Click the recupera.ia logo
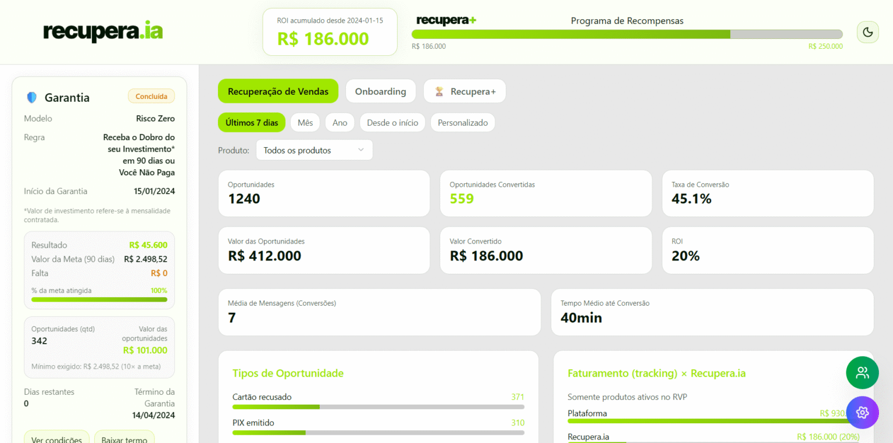 pos(103,31)
